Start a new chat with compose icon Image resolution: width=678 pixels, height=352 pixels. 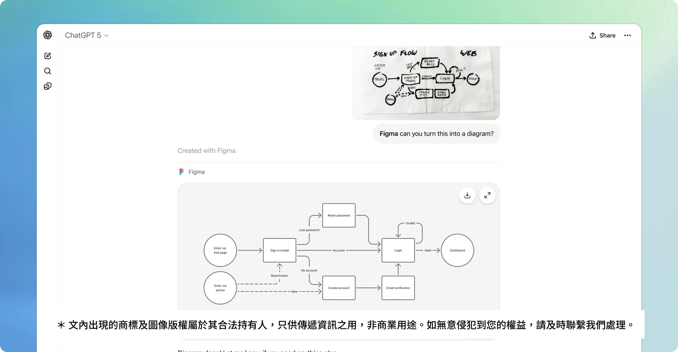(48, 56)
